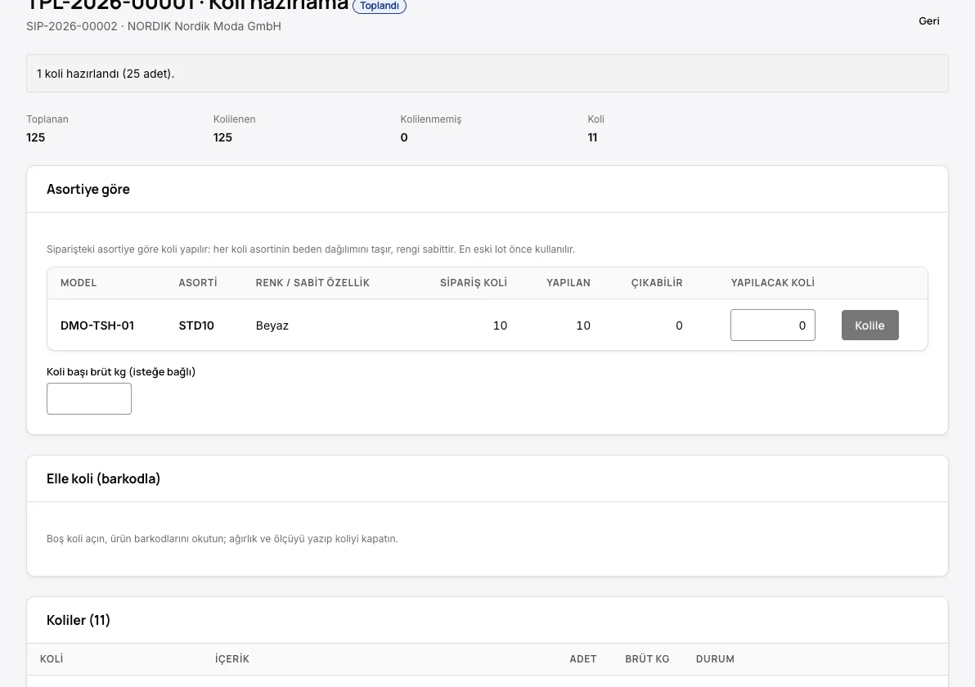The width and height of the screenshot is (975, 687).
Task: Click the Geri back link
Action: [x=929, y=21]
